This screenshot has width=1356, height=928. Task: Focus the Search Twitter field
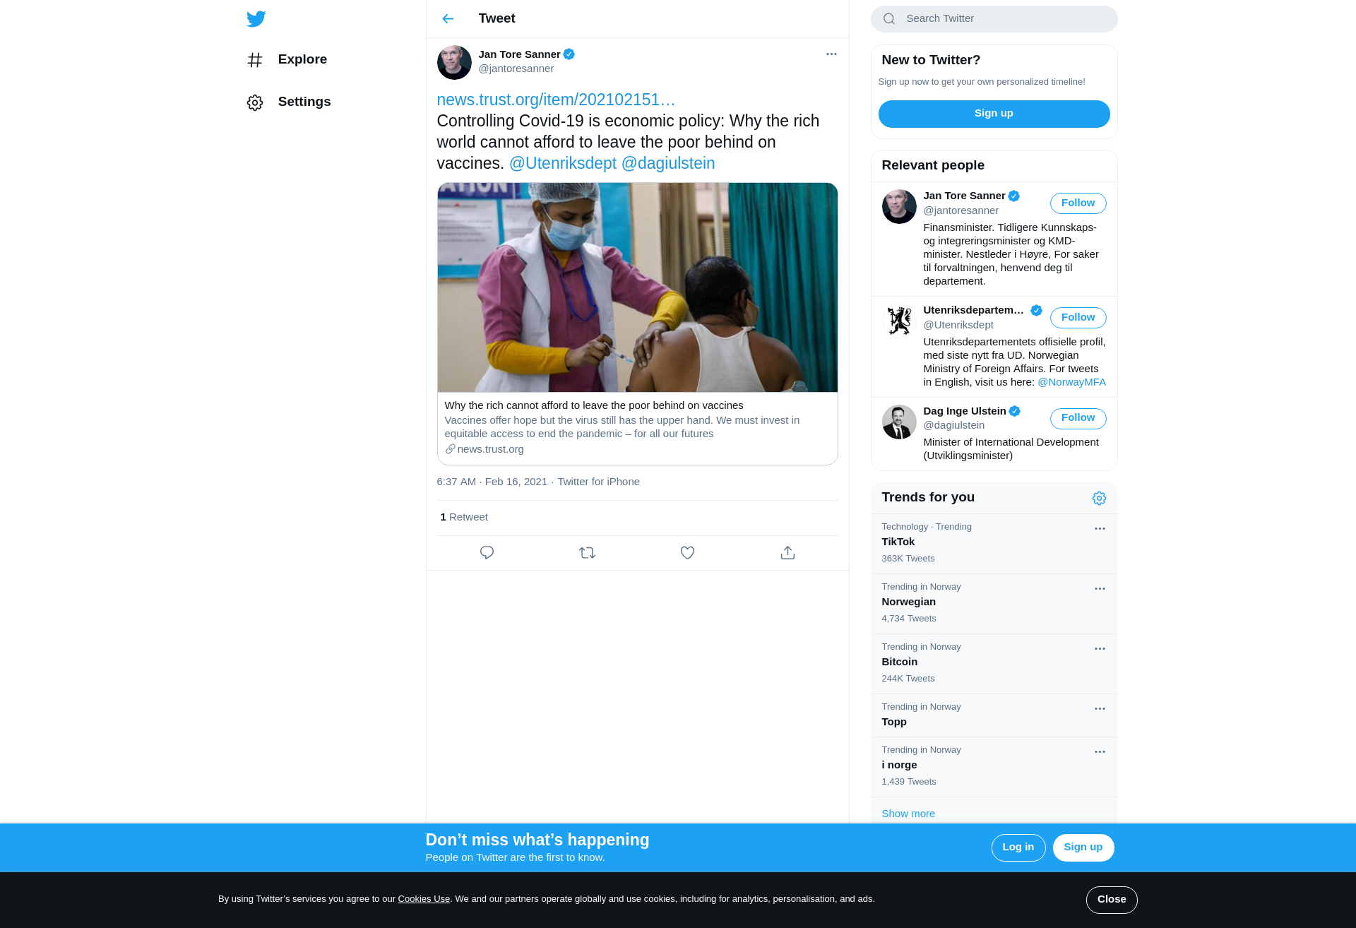tap(994, 19)
